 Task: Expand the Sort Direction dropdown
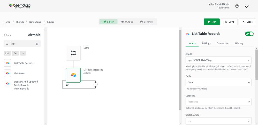click(x=218, y=121)
